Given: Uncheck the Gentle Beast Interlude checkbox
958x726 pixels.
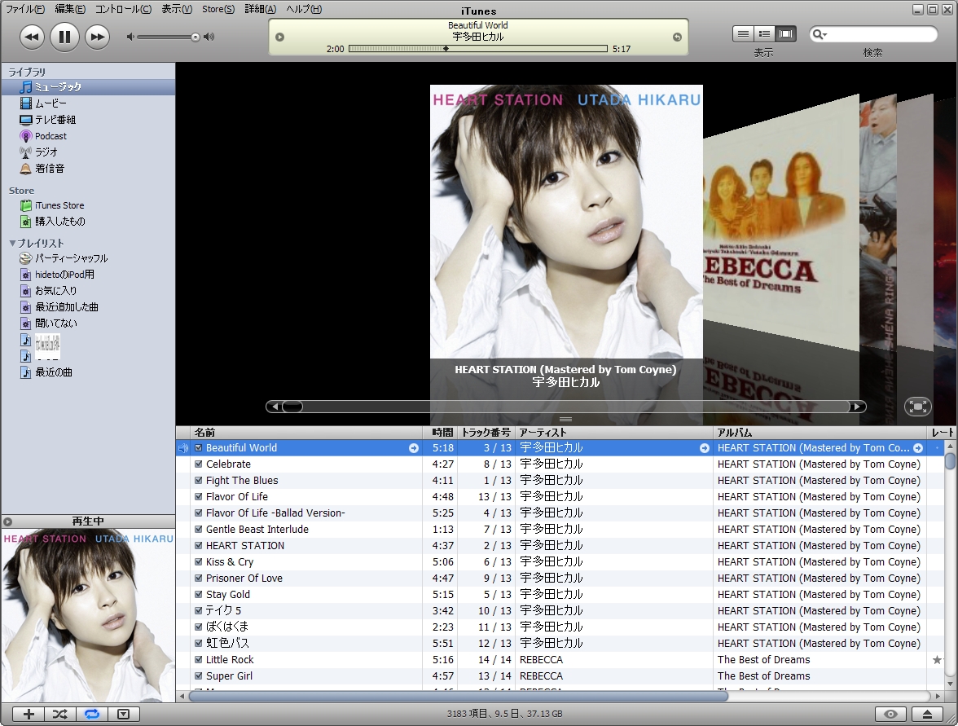Looking at the screenshot, I should pos(199,530).
